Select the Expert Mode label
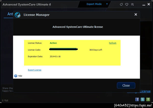 (x=94, y=4)
